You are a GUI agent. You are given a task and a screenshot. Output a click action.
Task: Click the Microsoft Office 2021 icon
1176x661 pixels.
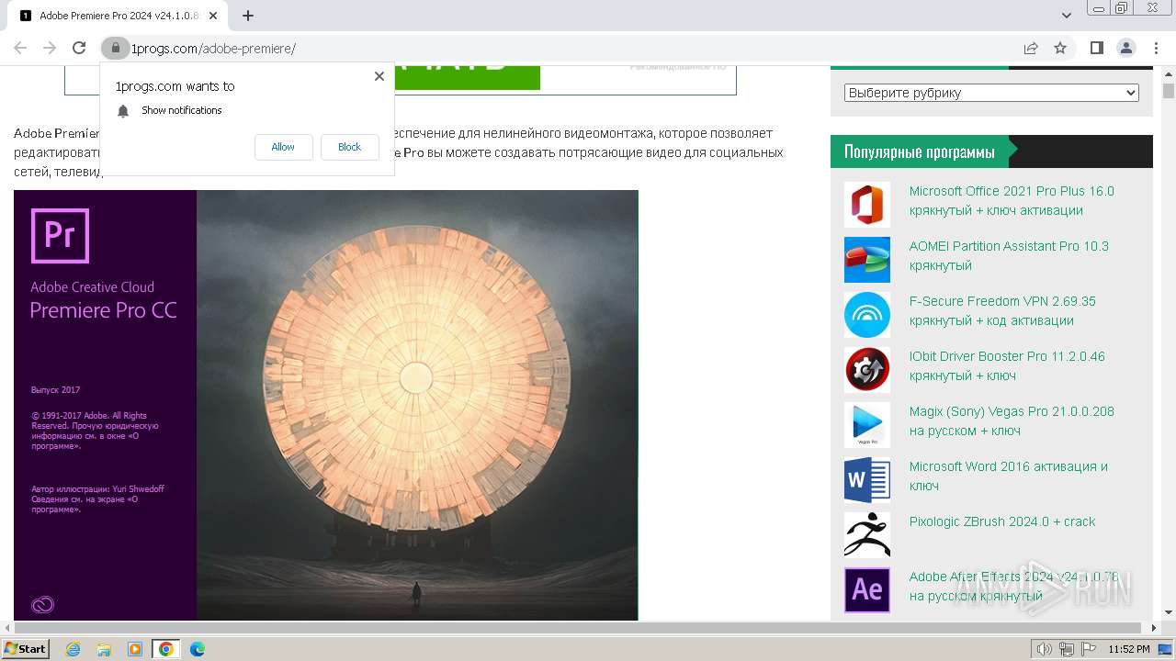tap(867, 205)
